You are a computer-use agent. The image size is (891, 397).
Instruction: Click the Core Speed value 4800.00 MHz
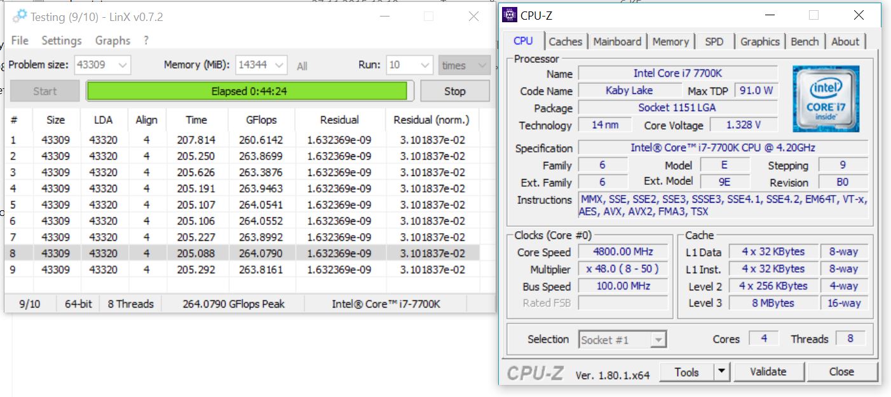pos(623,252)
